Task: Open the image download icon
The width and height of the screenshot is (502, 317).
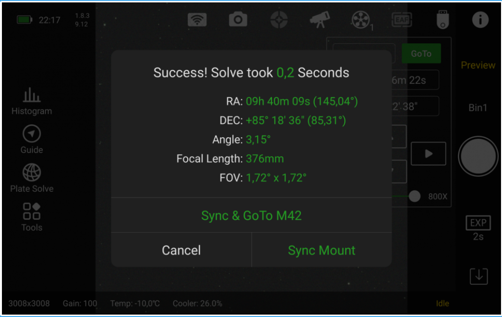Action: (478, 276)
